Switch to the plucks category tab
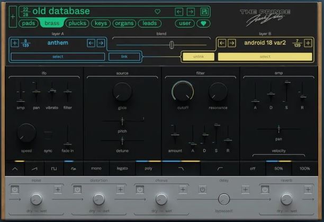This screenshot has width=324, height=222. (x=77, y=23)
